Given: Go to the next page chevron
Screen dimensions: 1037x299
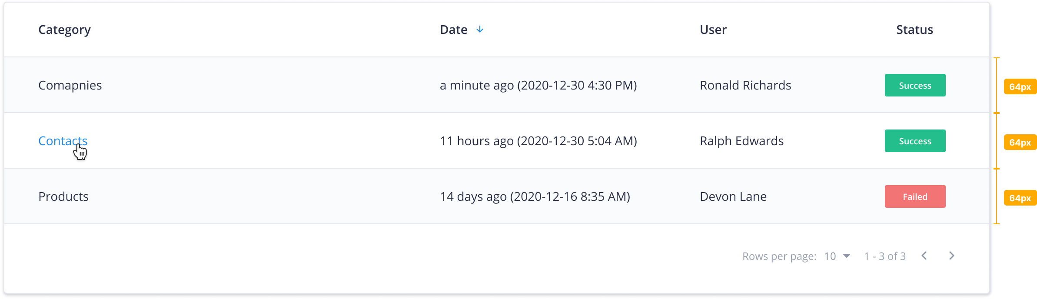Looking at the screenshot, I should tap(951, 256).
